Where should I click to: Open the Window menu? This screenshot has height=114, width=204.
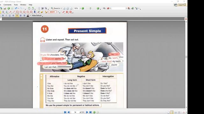(x=23, y=5)
